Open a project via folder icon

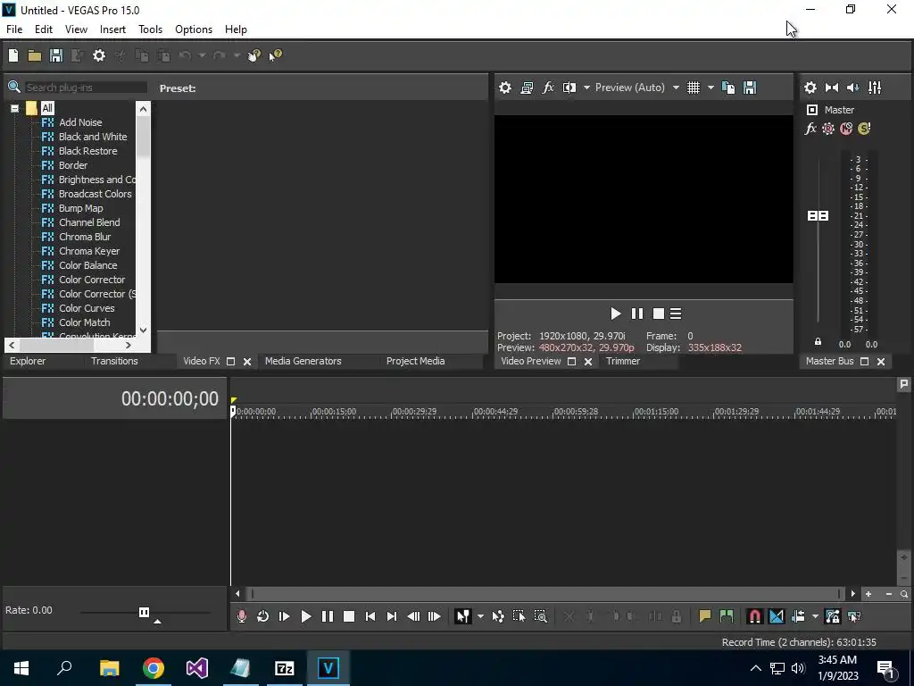[35, 55]
